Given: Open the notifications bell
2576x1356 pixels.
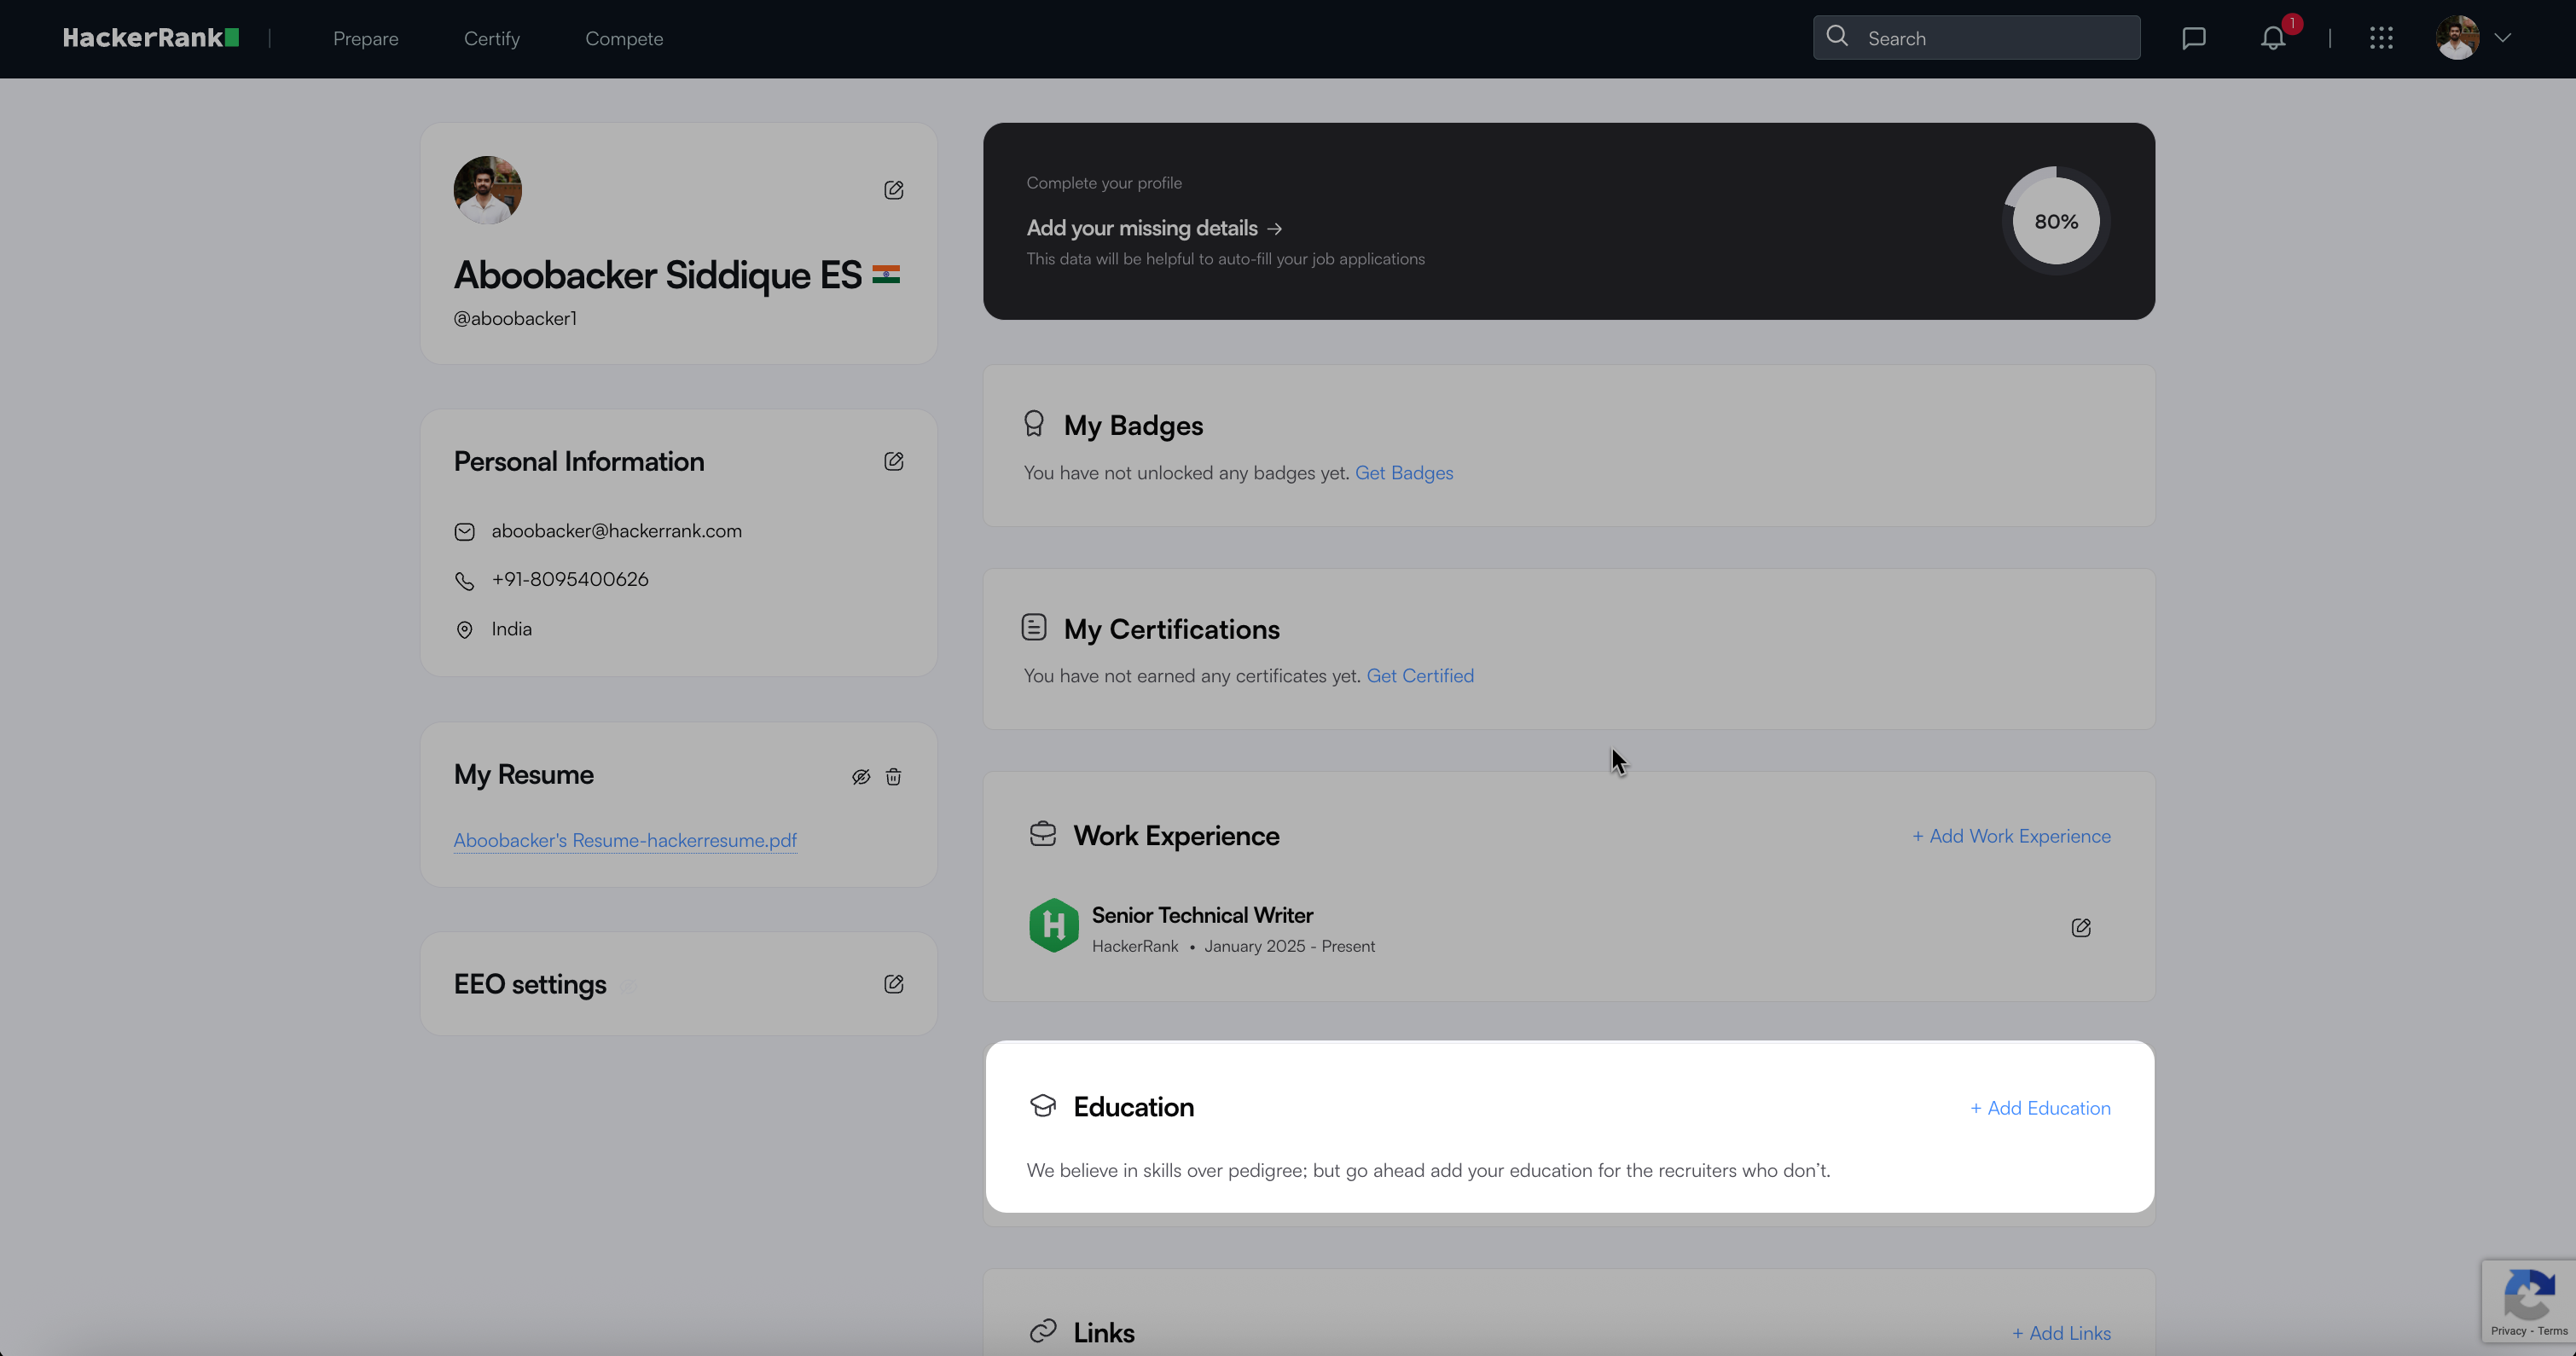Looking at the screenshot, I should click(2273, 38).
